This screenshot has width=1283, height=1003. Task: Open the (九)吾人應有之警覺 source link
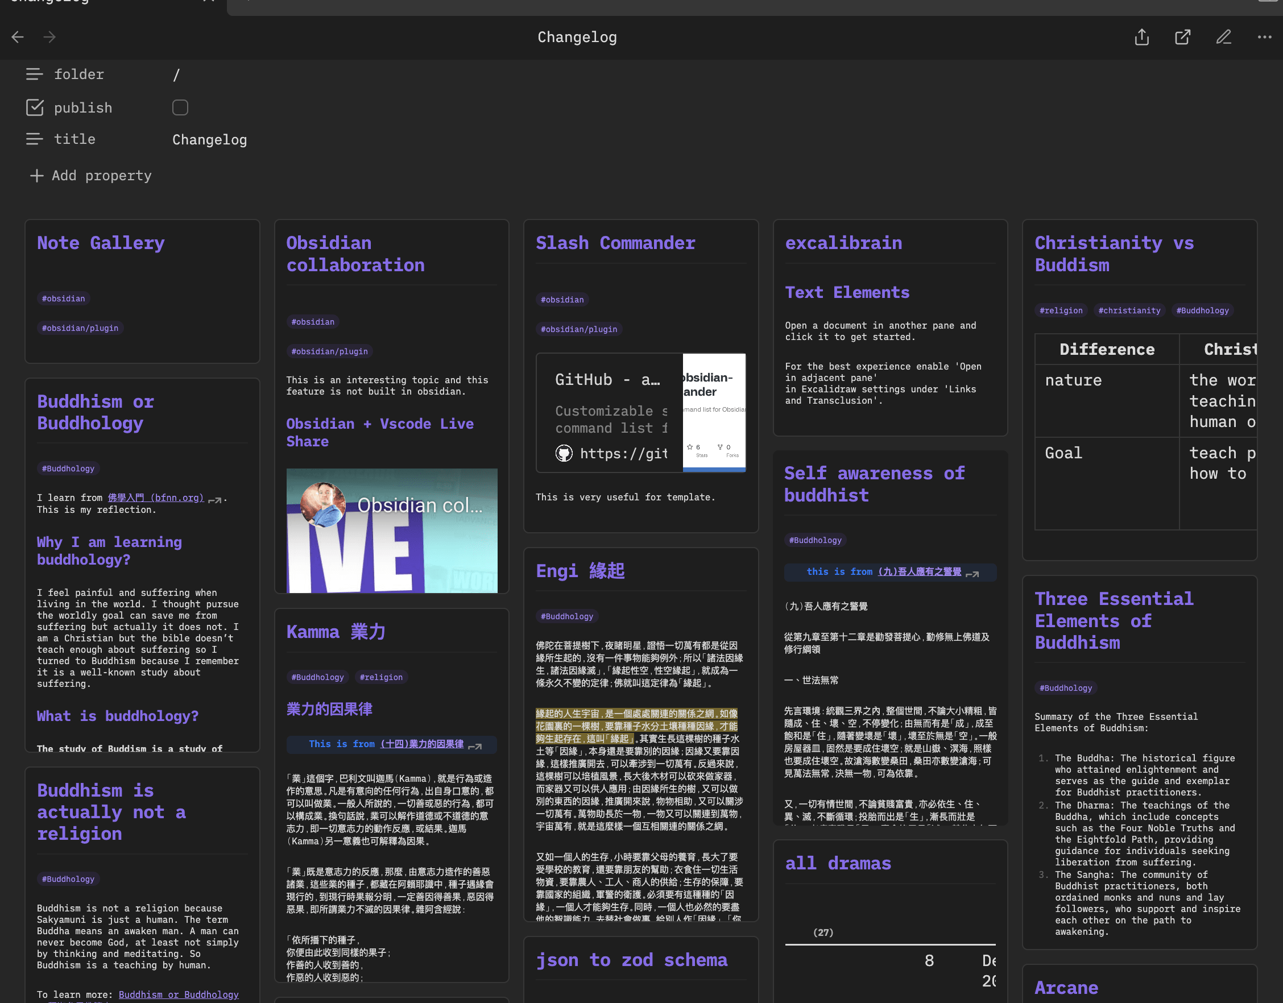pos(920,571)
